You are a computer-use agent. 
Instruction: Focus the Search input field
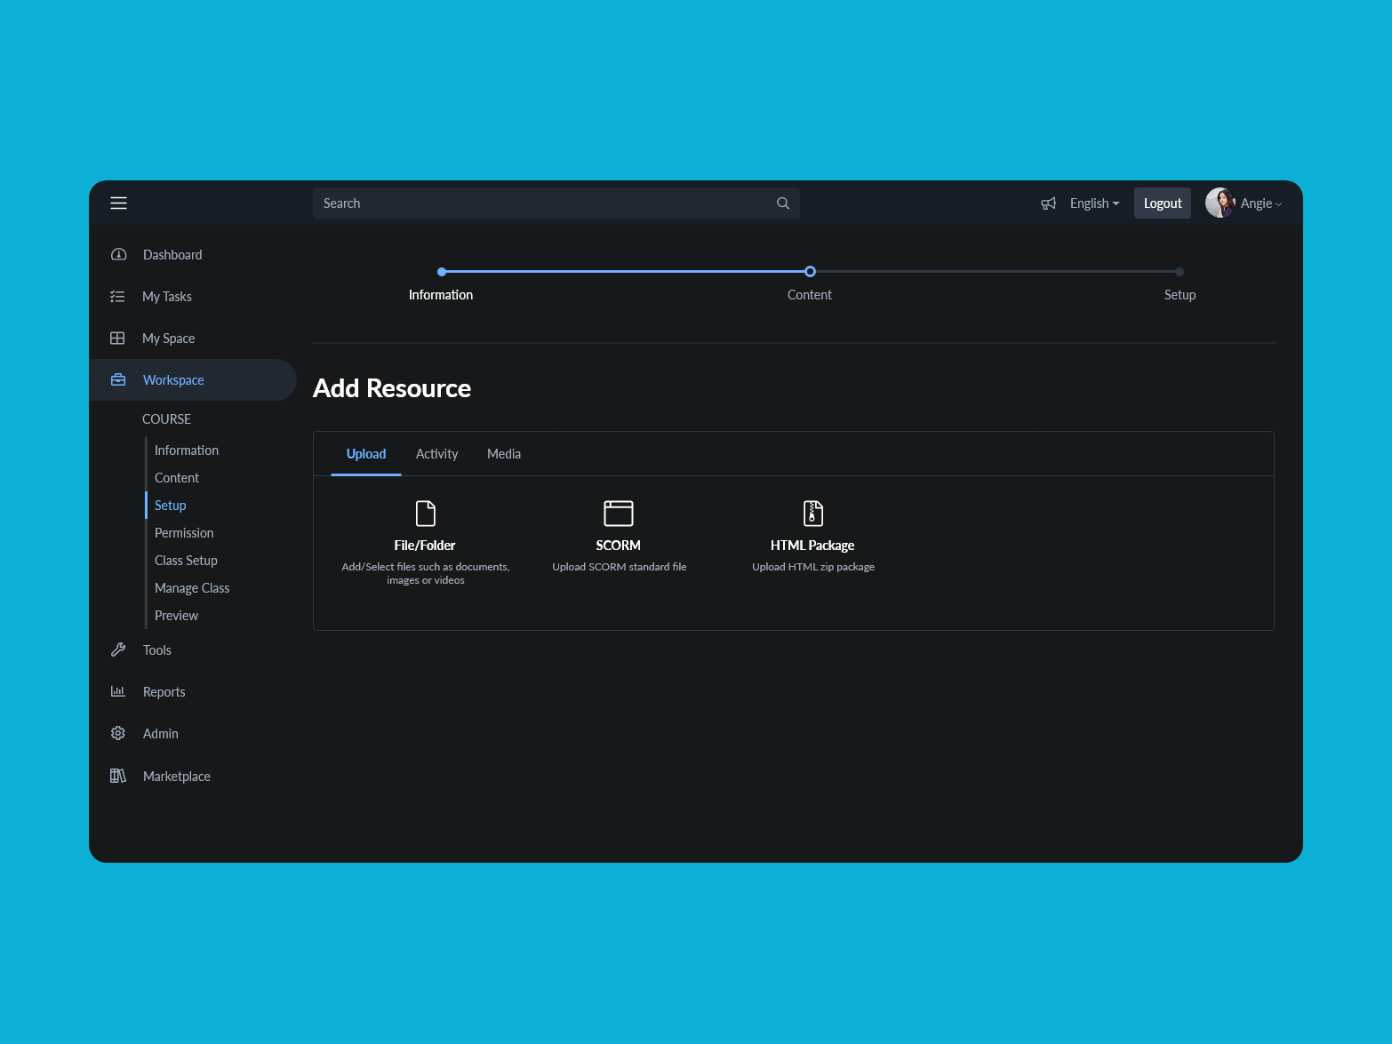(x=542, y=203)
